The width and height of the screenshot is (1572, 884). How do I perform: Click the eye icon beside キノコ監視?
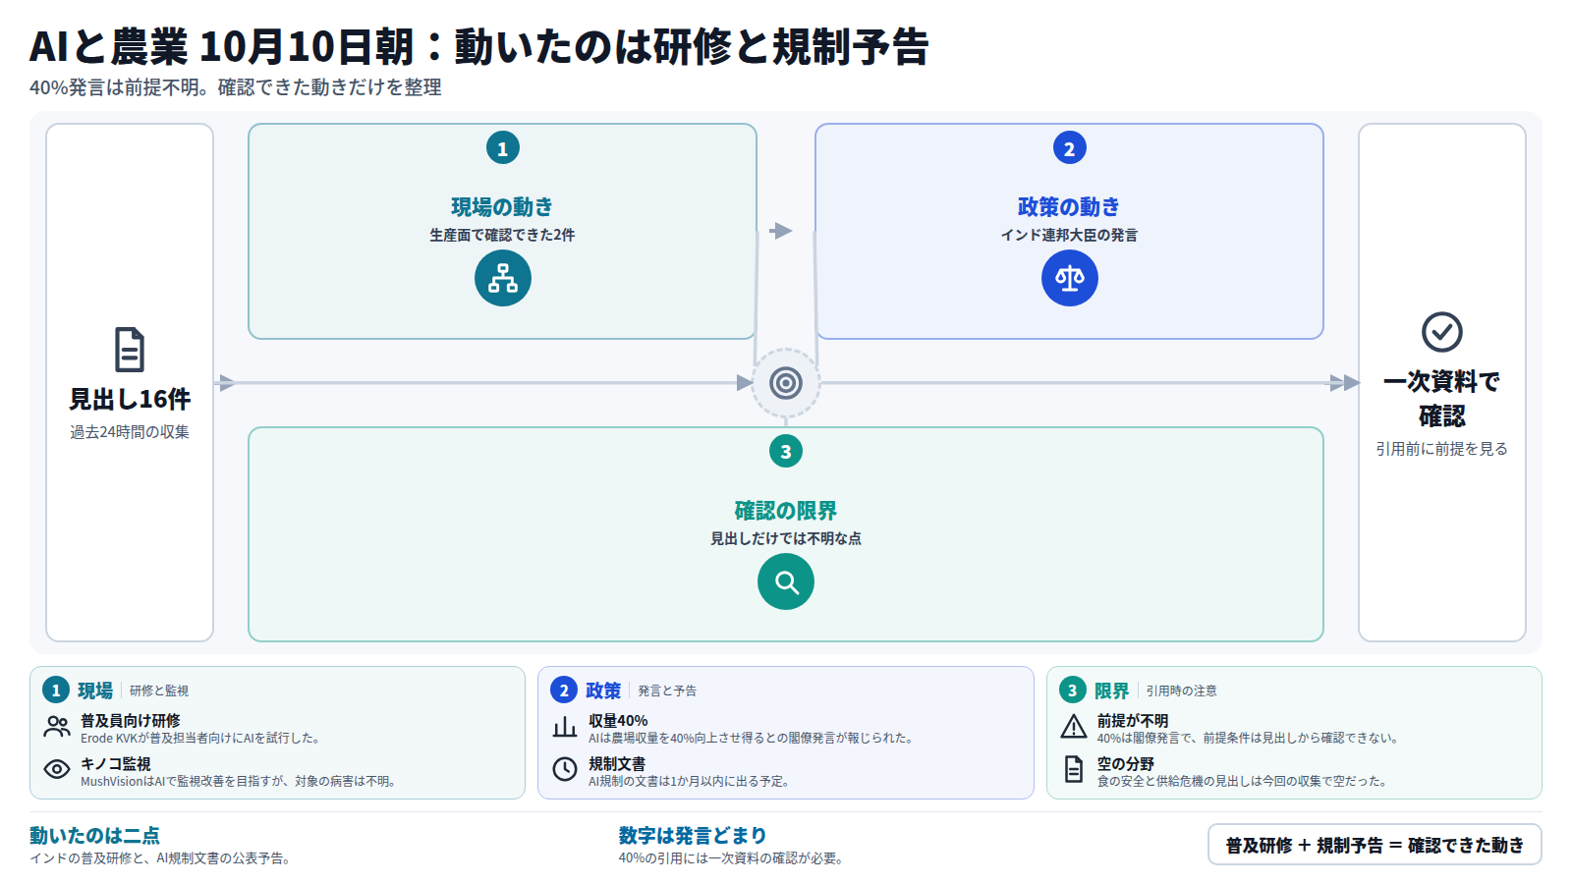point(57,769)
